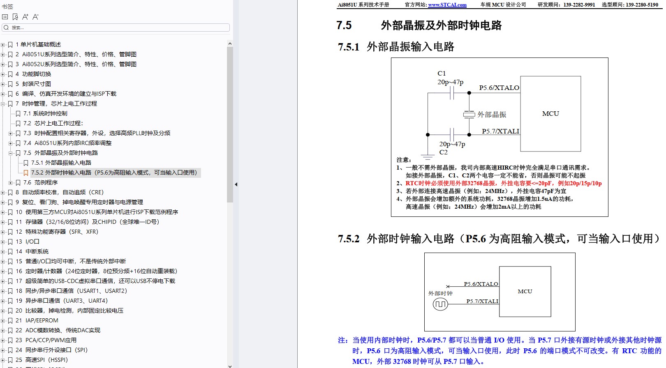666x368 pixels.
Task: Expand chapter '16 定时器/计数器' node
Action: click(x=3, y=271)
